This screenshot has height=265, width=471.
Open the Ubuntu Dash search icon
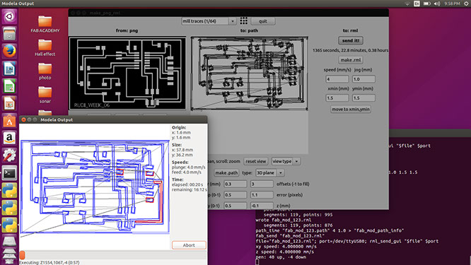[9, 16]
